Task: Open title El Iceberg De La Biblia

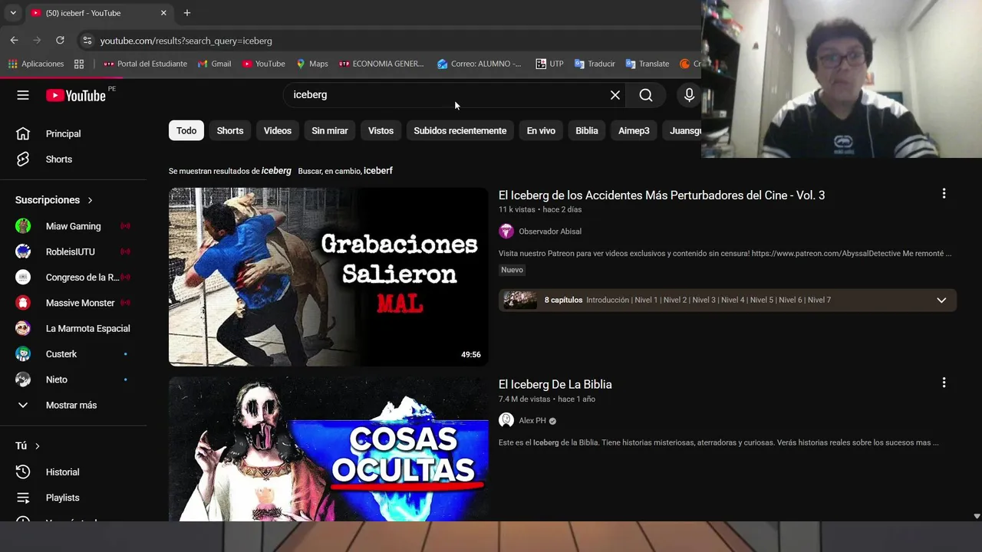Action: (x=555, y=384)
